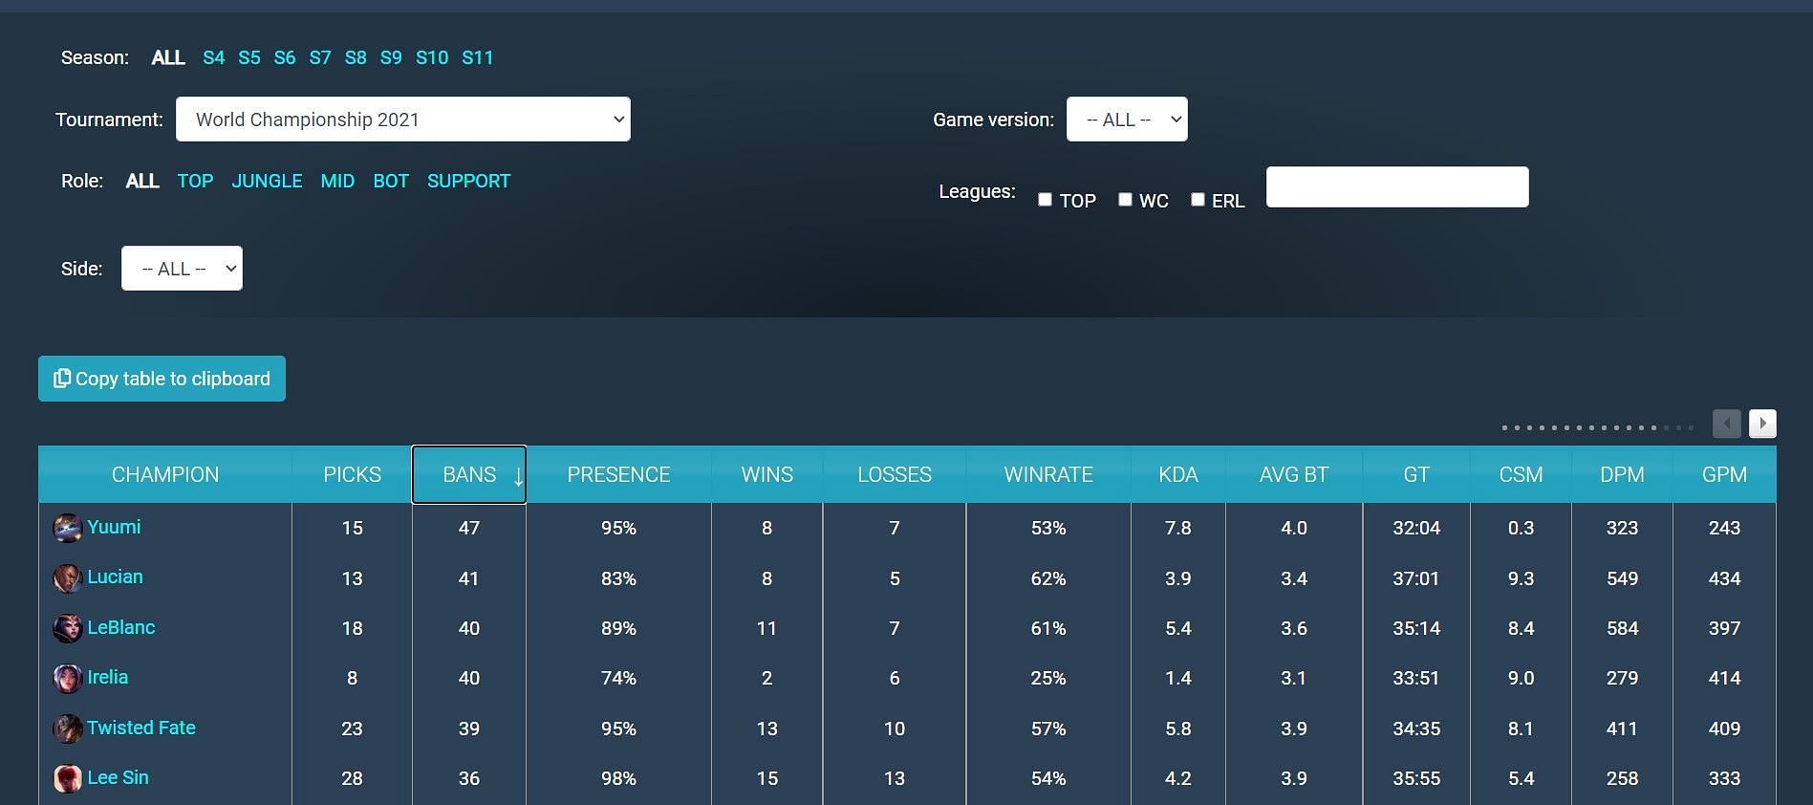The height and width of the screenshot is (805, 1813).
Task: Sort table by DPM column
Action: pyautogui.click(x=1622, y=474)
